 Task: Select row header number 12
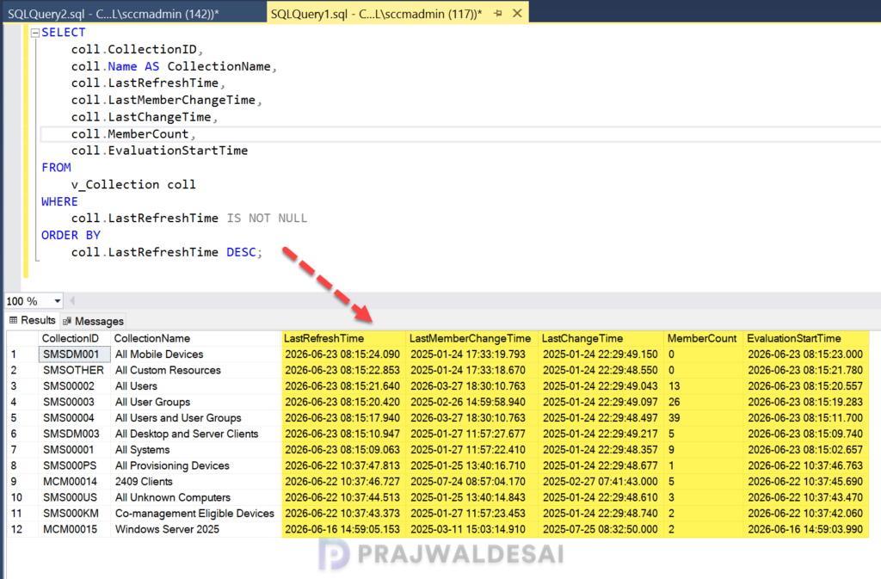click(x=22, y=529)
